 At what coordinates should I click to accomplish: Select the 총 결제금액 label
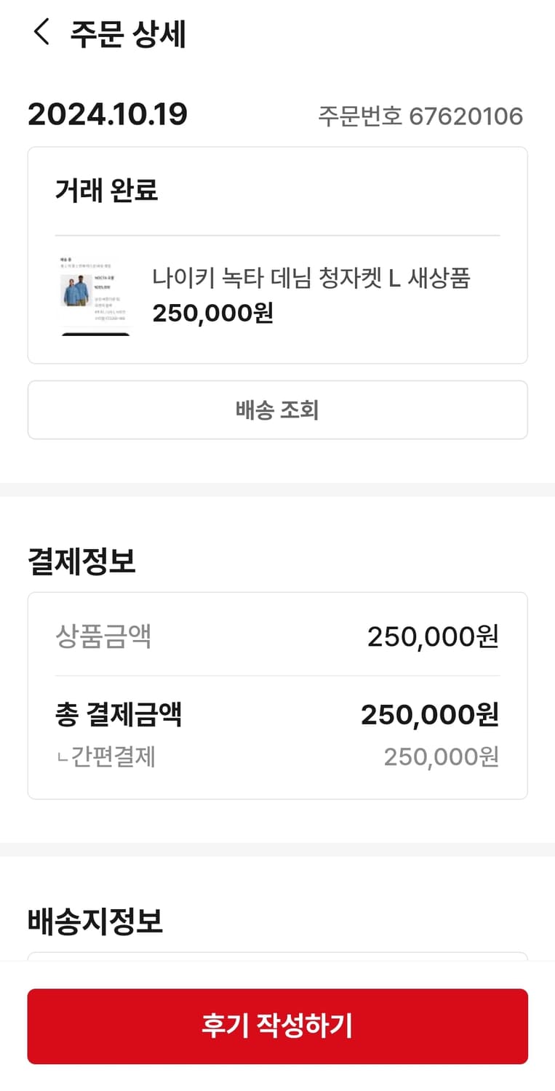coord(119,715)
